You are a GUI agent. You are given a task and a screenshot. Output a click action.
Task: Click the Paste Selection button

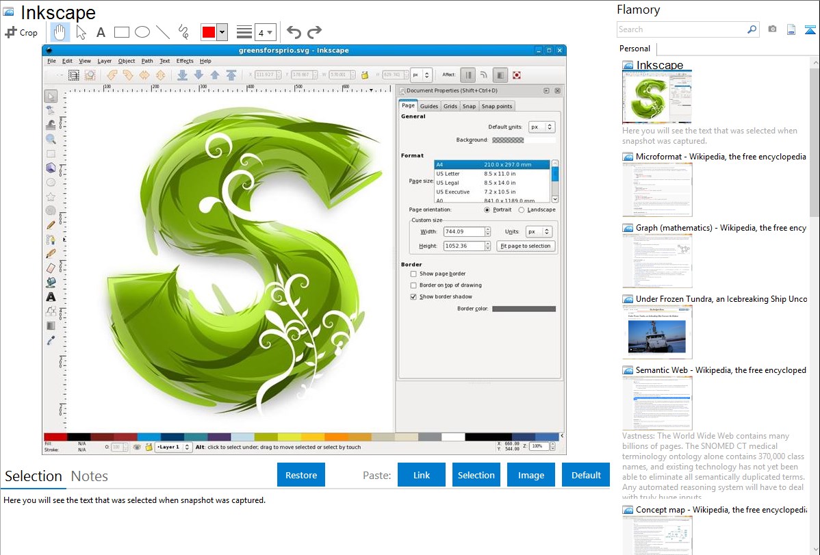coord(476,475)
